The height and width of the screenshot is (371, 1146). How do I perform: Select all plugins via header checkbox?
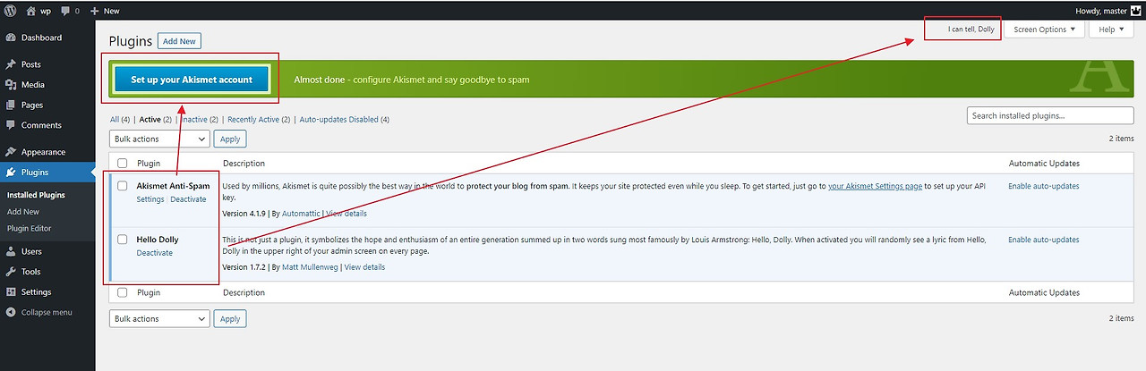click(x=123, y=164)
